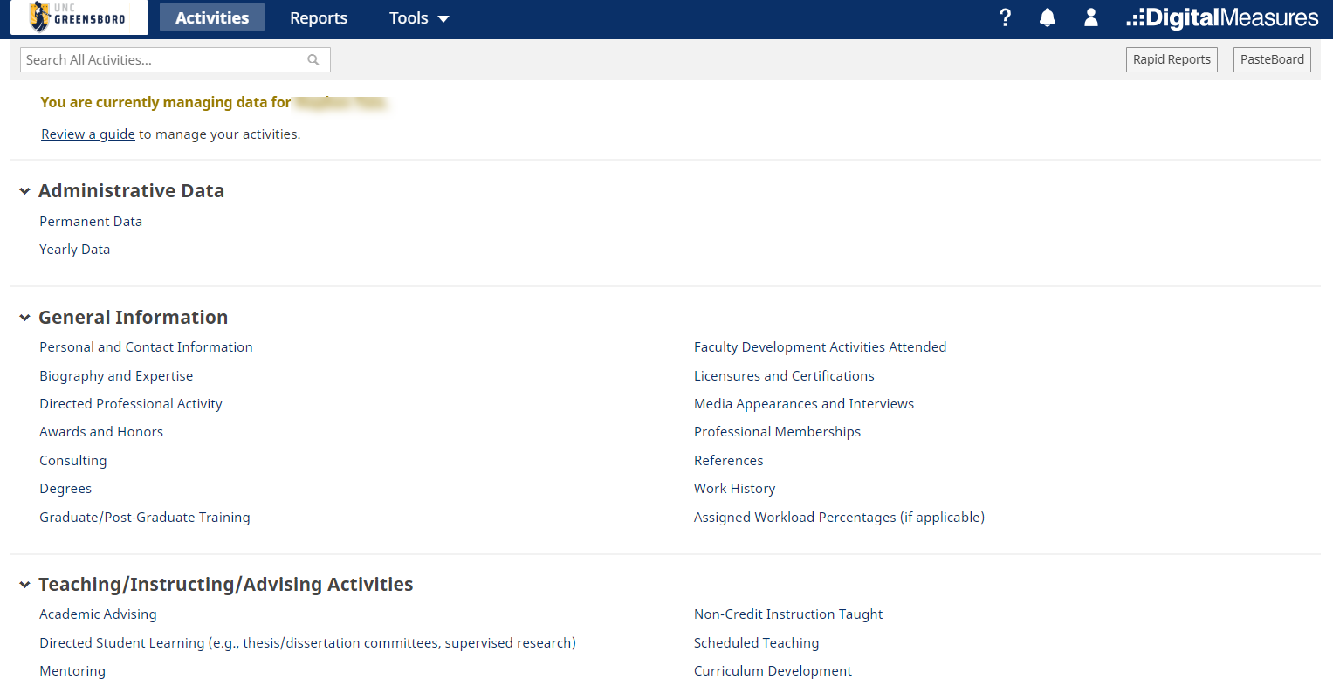The image size is (1333, 679).
Task: Open the notifications bell icon
Action: (1048, 17)
